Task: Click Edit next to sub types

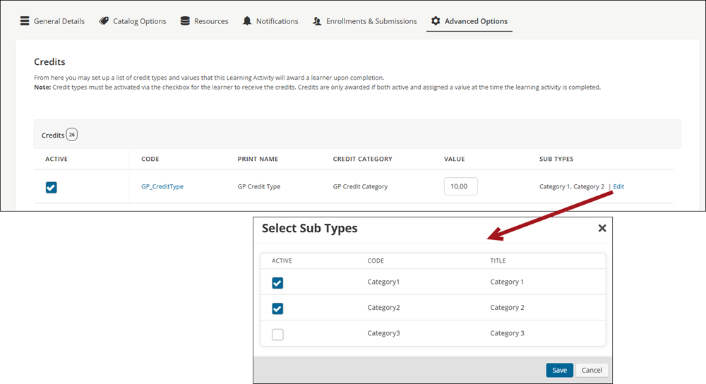Action: 618,186
